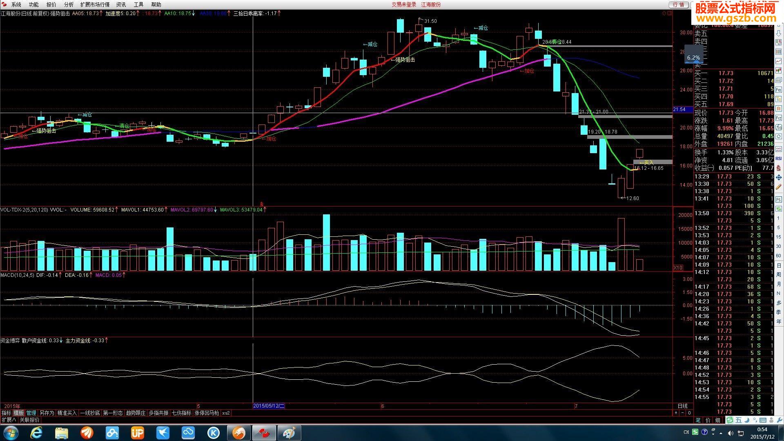Open the RSI indicator icon
784x441 pixels.
pos(779,158)
